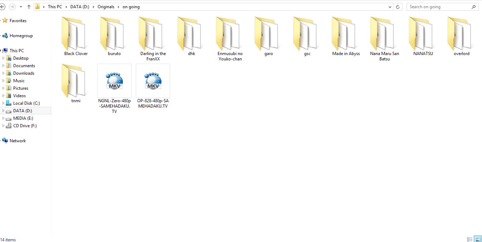
Task: Open dropdown arrow after Originals breadcrumb
Action: point(118,7)
